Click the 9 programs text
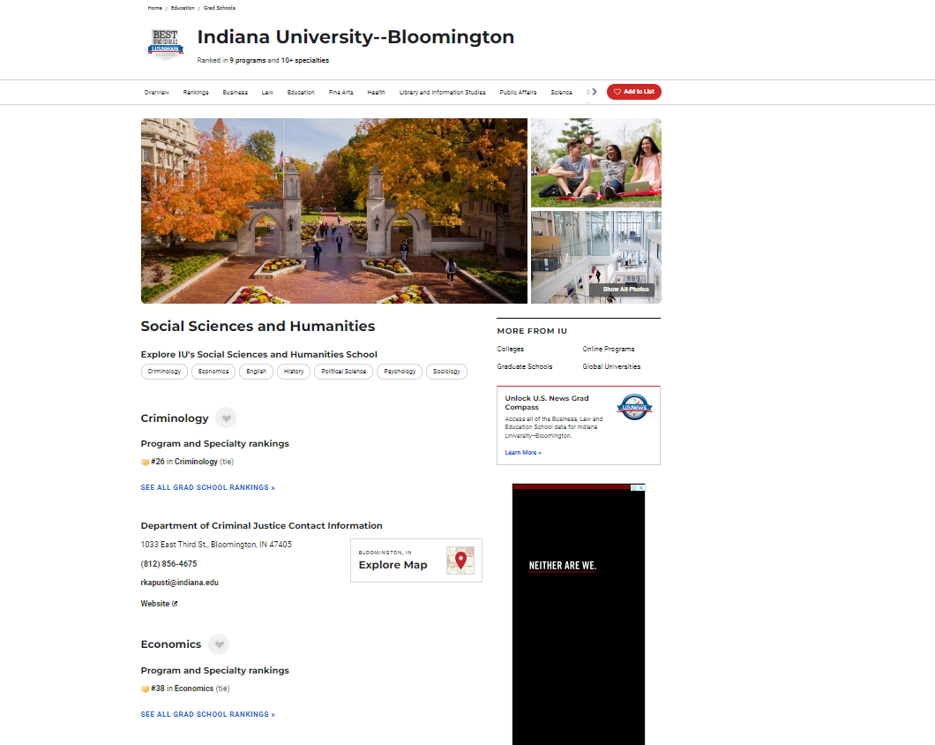The image size is (935, 745). (x=248, y=60)
